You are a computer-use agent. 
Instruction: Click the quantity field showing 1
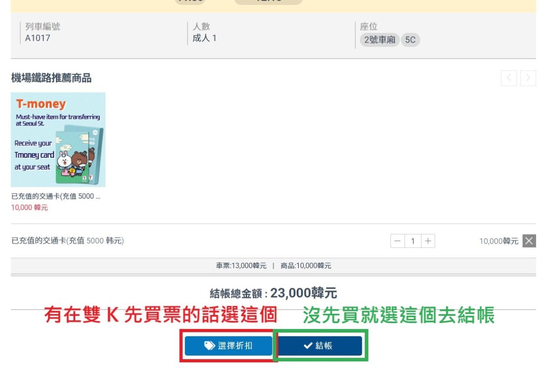click(413, 241)
